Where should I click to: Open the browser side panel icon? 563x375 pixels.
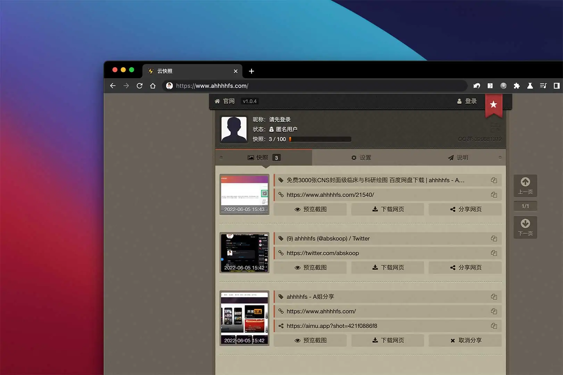pos(556,86)
